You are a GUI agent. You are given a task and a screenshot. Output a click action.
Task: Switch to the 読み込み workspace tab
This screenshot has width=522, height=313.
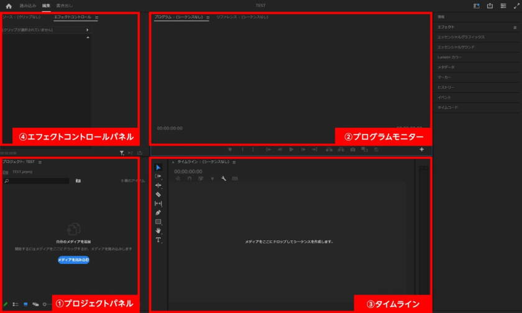tap(29, 6)
